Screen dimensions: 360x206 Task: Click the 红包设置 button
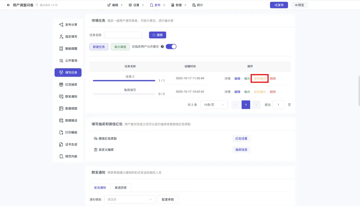[x=241, y=138]
